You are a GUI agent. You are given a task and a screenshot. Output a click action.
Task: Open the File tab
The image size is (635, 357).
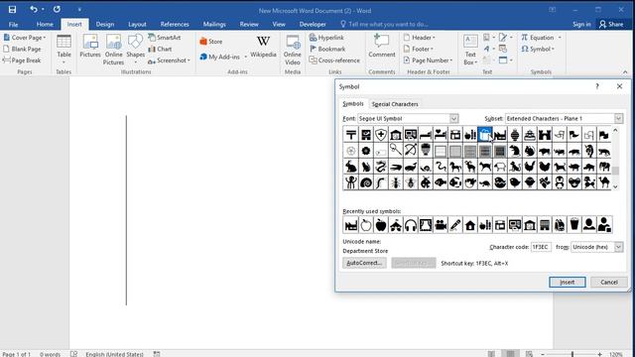coord(13,24)
